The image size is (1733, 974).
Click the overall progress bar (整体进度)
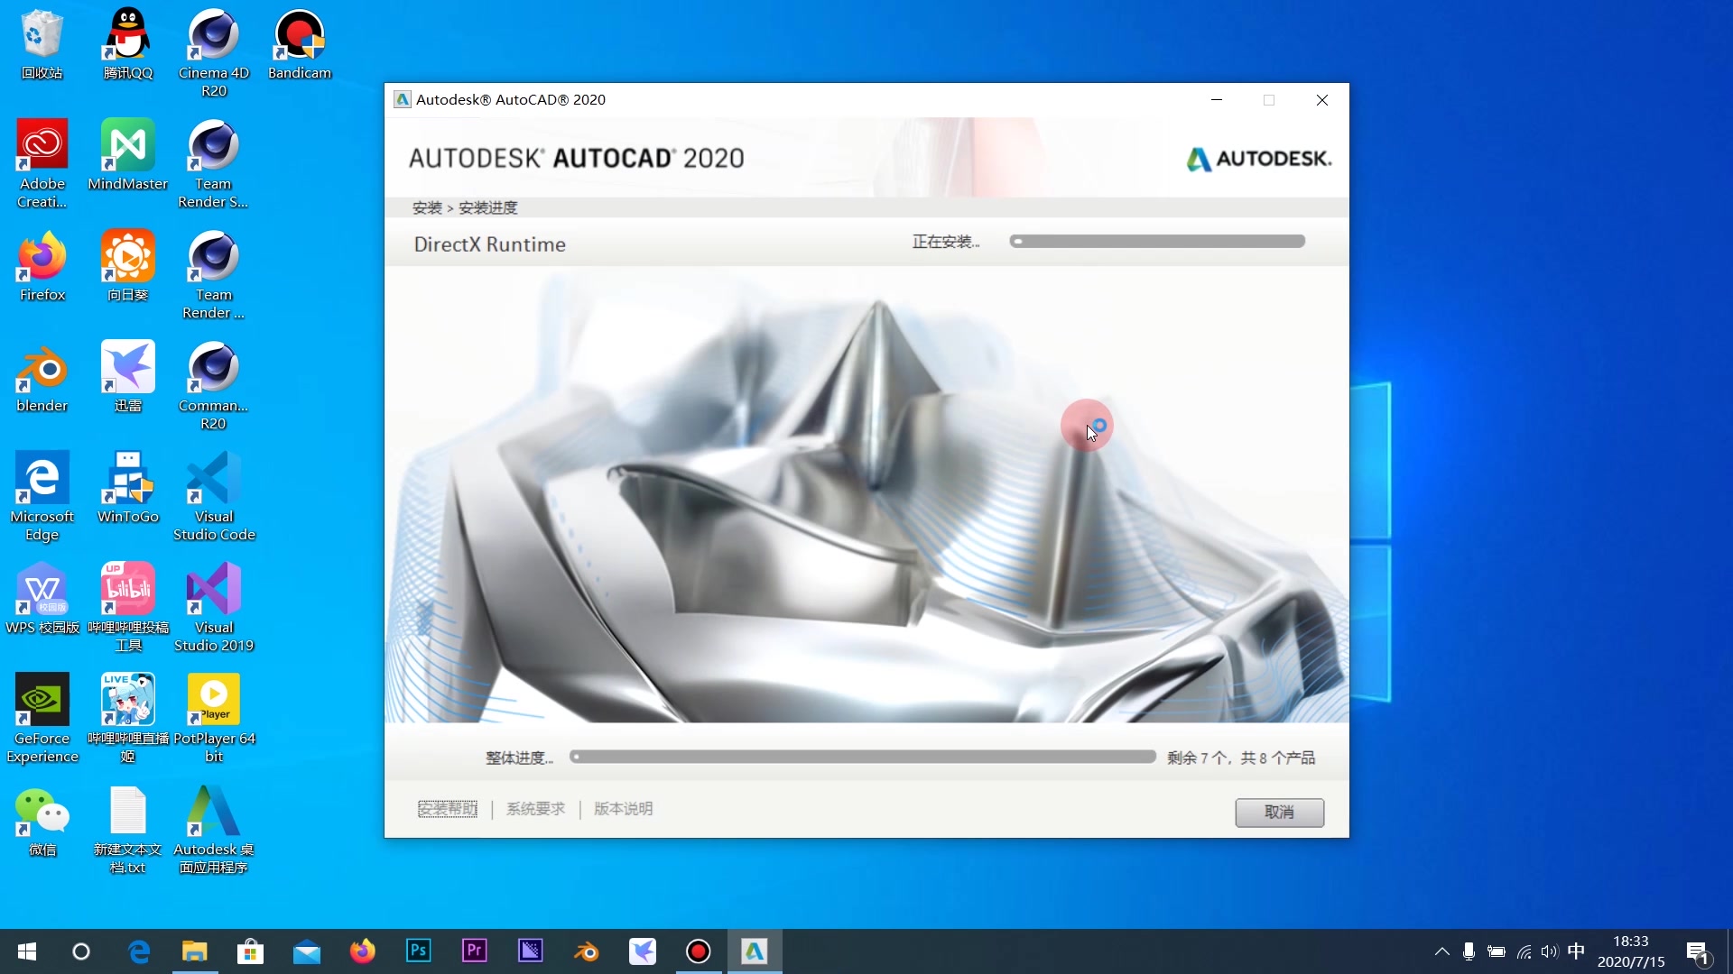863,758
